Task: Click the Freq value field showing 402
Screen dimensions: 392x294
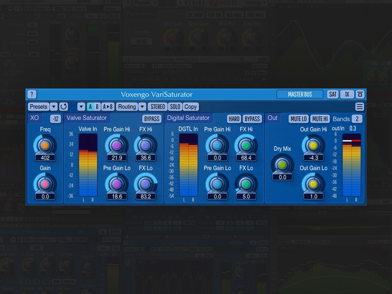Action: (45, 158)
